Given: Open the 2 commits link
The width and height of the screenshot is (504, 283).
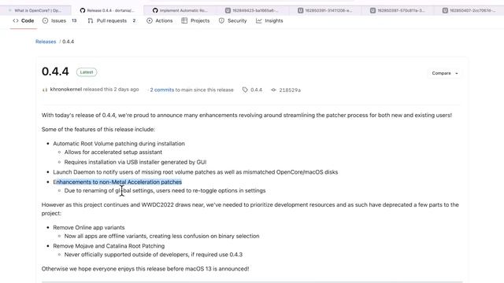Looking at the screenshot, I should [162, 90].
